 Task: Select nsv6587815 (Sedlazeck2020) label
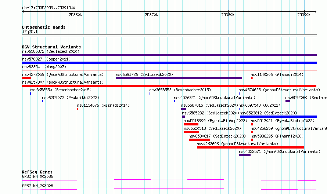209,105
